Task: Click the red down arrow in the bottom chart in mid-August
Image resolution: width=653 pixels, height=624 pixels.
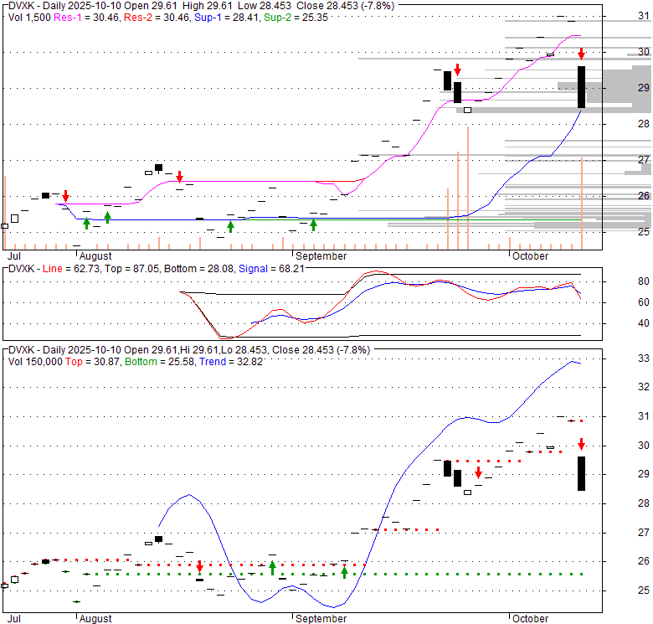Action: (x=199, y=568)
